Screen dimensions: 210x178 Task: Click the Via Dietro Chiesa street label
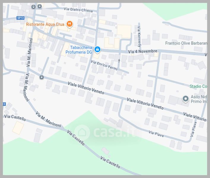click(78, 10)
